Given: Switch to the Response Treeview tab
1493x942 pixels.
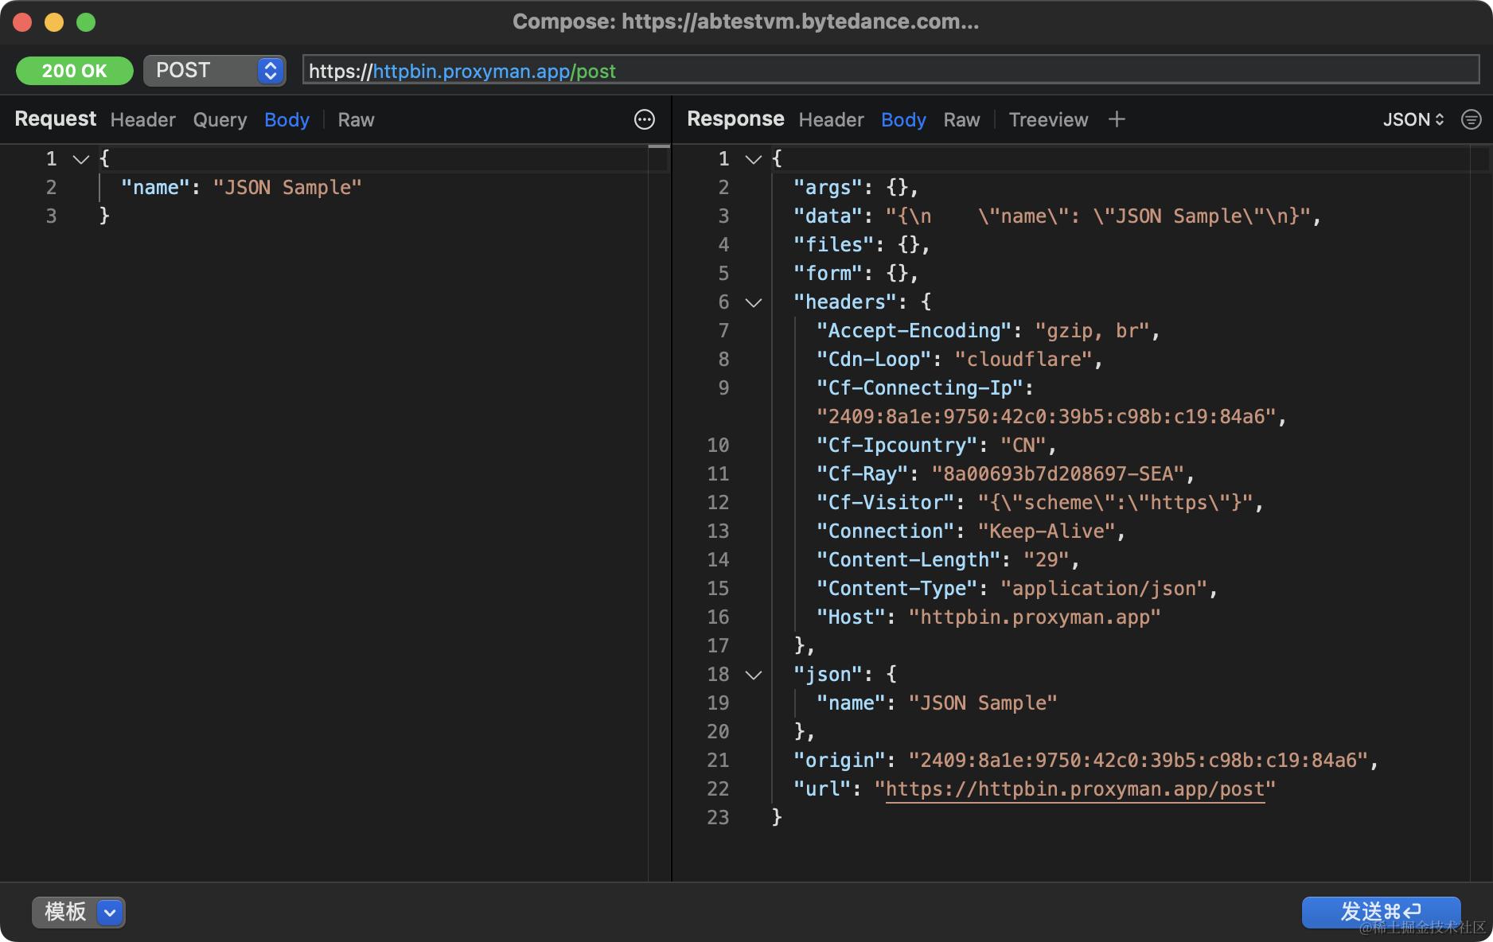Looking at the screenshot, I should click(x=1048, y=119).
